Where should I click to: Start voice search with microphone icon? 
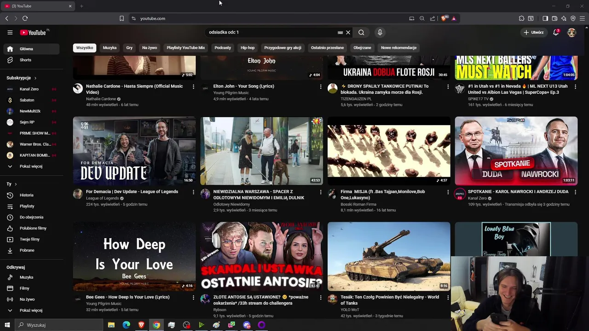pyautogui.click(x=380, y=32)
